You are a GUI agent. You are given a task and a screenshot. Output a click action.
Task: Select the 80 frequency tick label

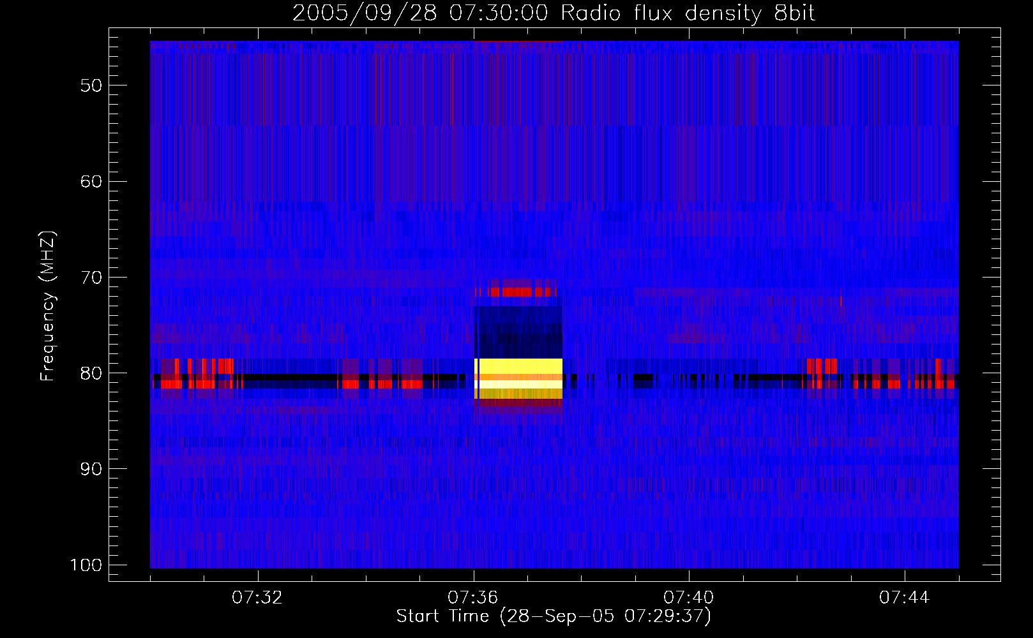pyautogui.click(x=91, y=373)
